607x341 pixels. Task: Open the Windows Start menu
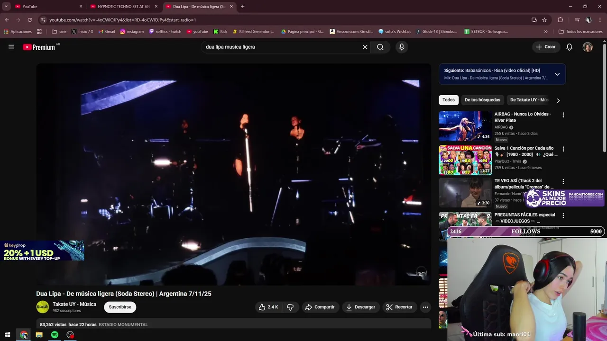[8, 335]
